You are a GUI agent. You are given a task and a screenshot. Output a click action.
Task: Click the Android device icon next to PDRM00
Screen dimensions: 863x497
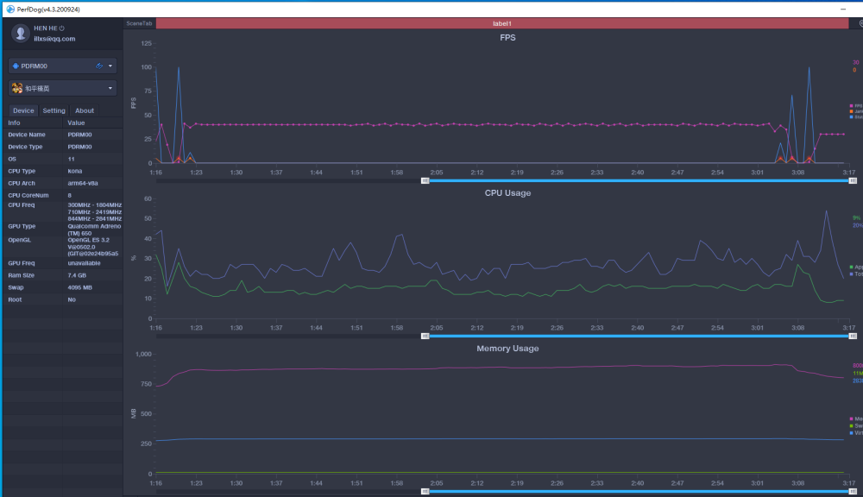(x=16, y=66)
